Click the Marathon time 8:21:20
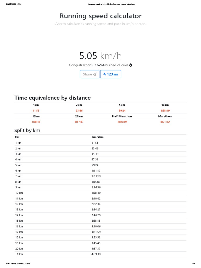The height and width of the screenshot is (268, 201). tap(165, 122)
